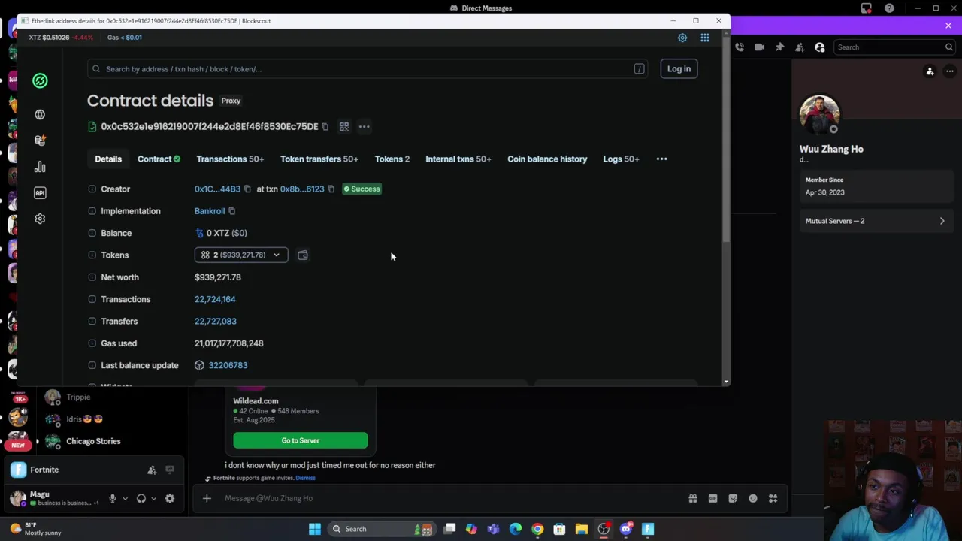This screenshot has width=962, height=541.
Task: Open the Blockchain globe menu in sidebar
Action: click(x=40, y=114)
